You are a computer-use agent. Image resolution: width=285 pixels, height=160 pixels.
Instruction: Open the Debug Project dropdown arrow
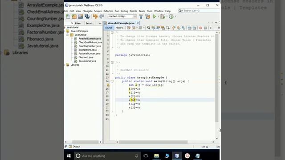point(167,16)
